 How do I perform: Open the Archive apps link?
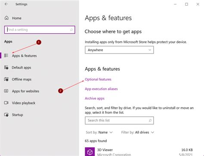95,98
